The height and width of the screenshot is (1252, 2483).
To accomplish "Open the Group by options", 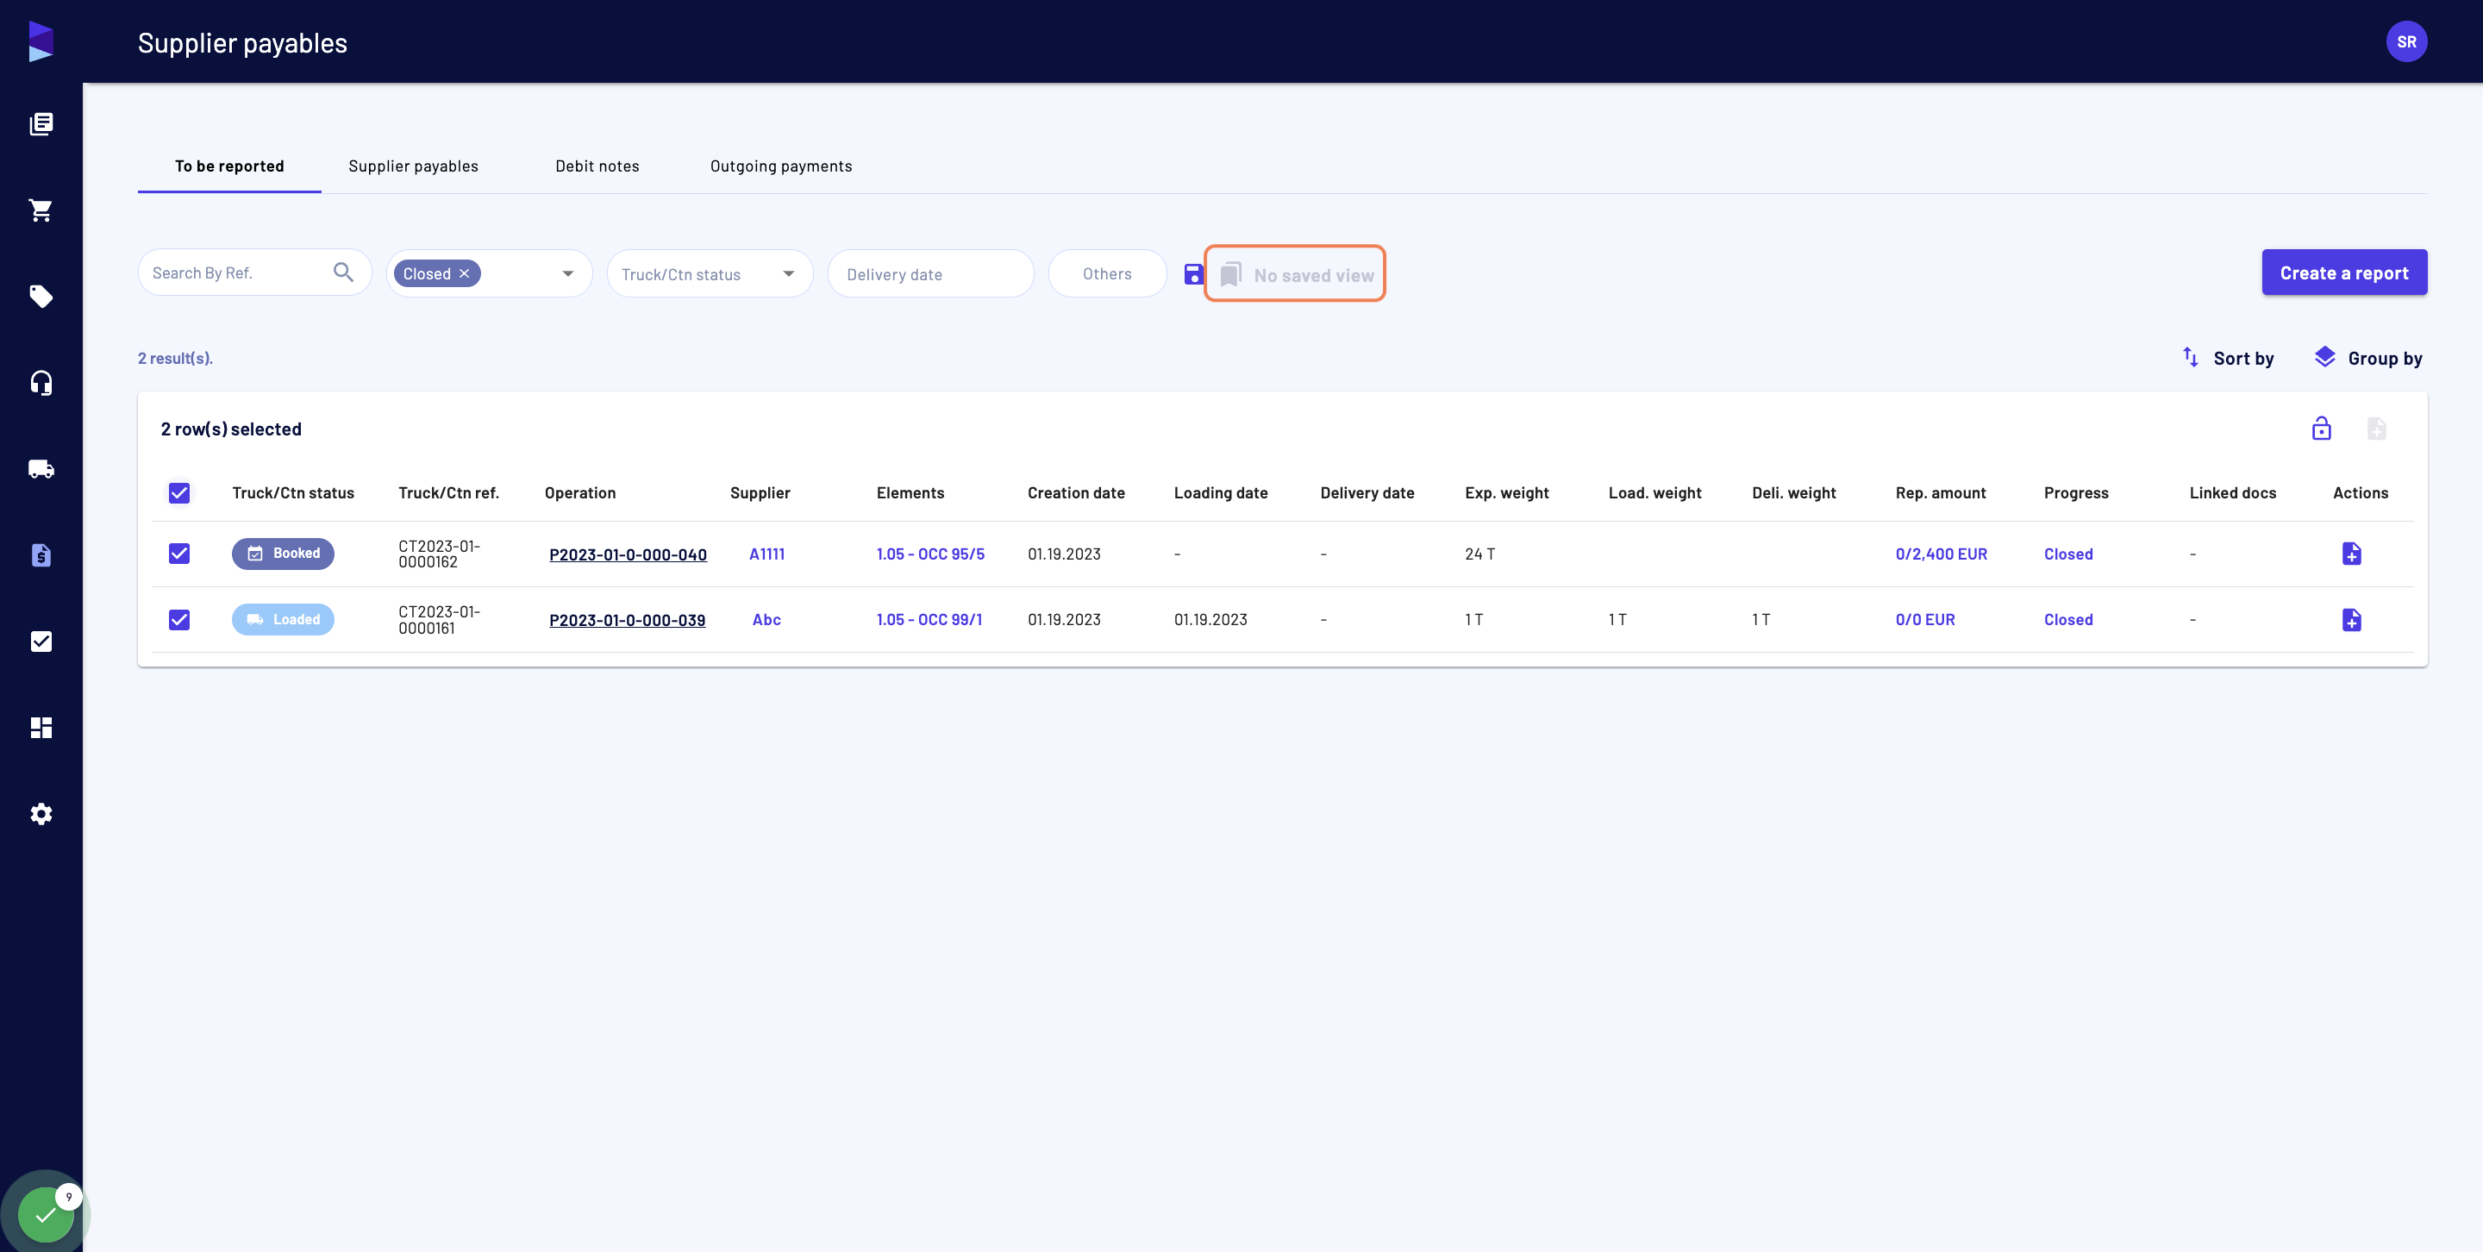I will 2368,358.
